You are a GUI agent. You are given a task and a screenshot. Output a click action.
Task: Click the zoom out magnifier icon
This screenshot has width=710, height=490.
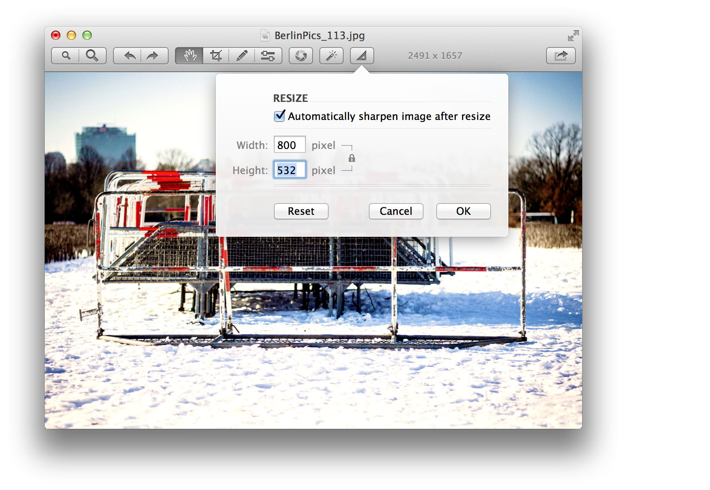[66, 56]
